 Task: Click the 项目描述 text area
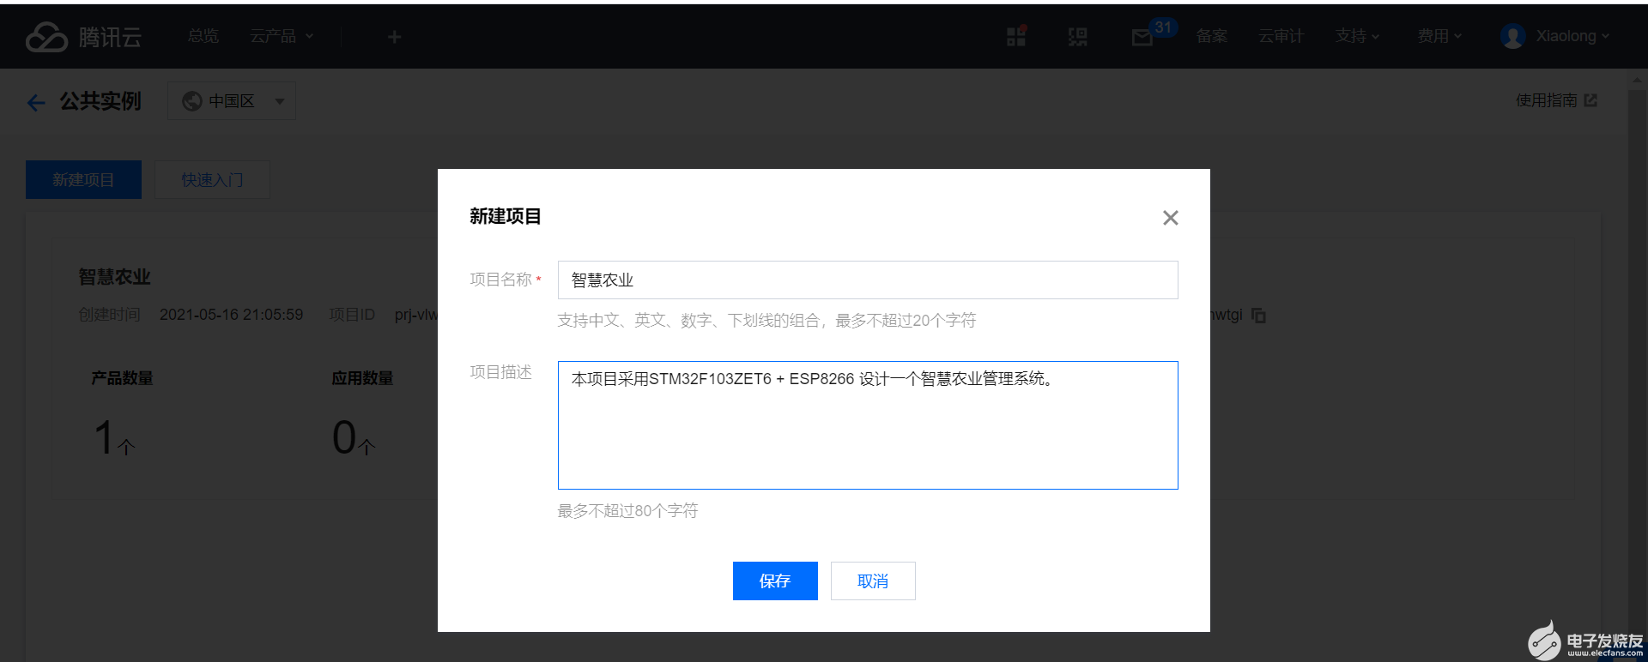868,425
